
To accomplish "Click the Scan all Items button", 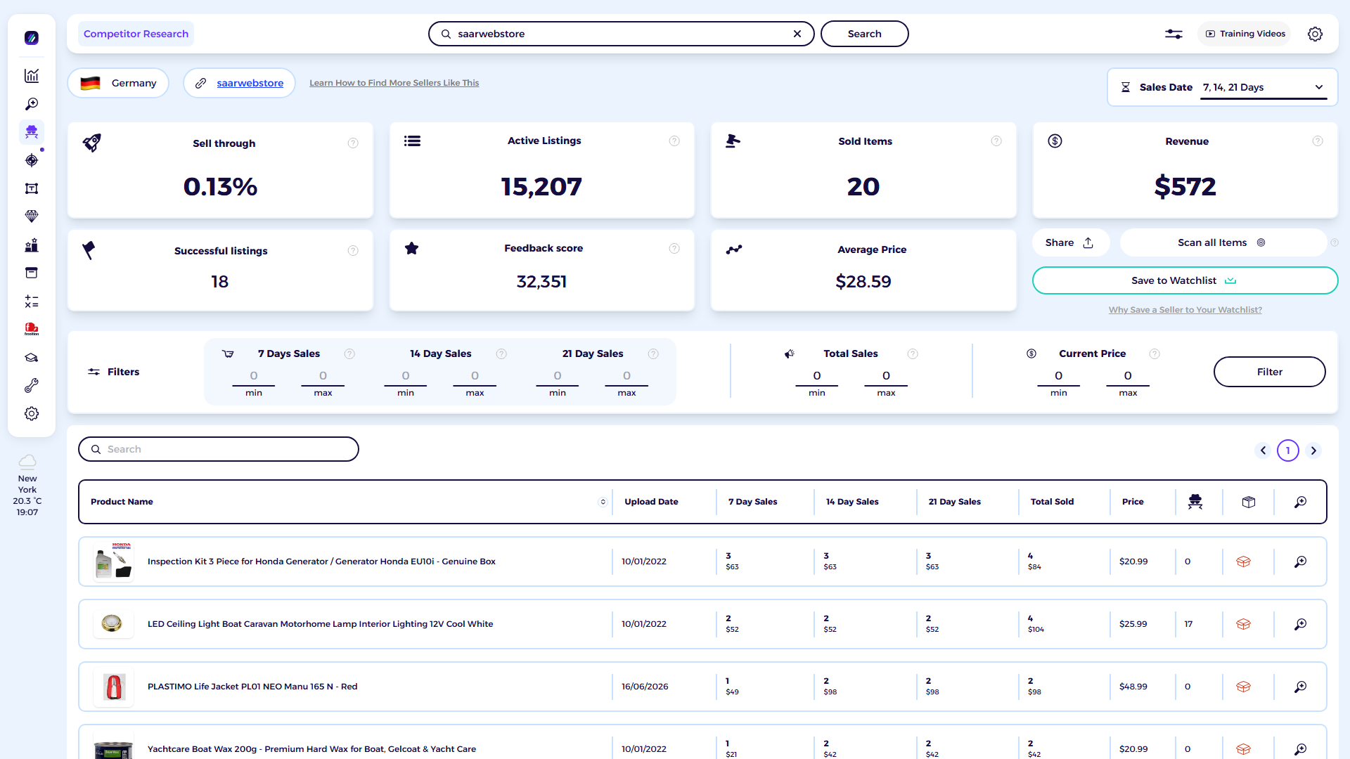I will (1222, 242).
